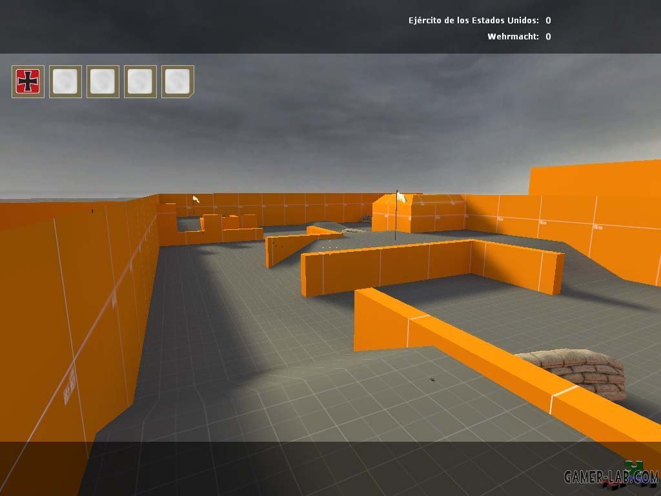Click the second neutral capture point icon

click(65, 81)
